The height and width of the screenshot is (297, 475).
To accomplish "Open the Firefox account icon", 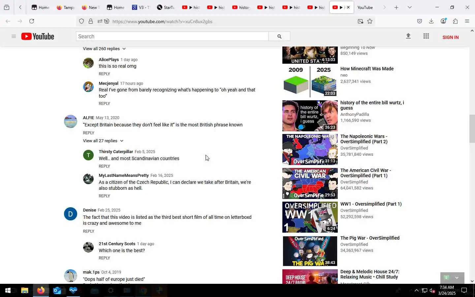I will 444,21.
